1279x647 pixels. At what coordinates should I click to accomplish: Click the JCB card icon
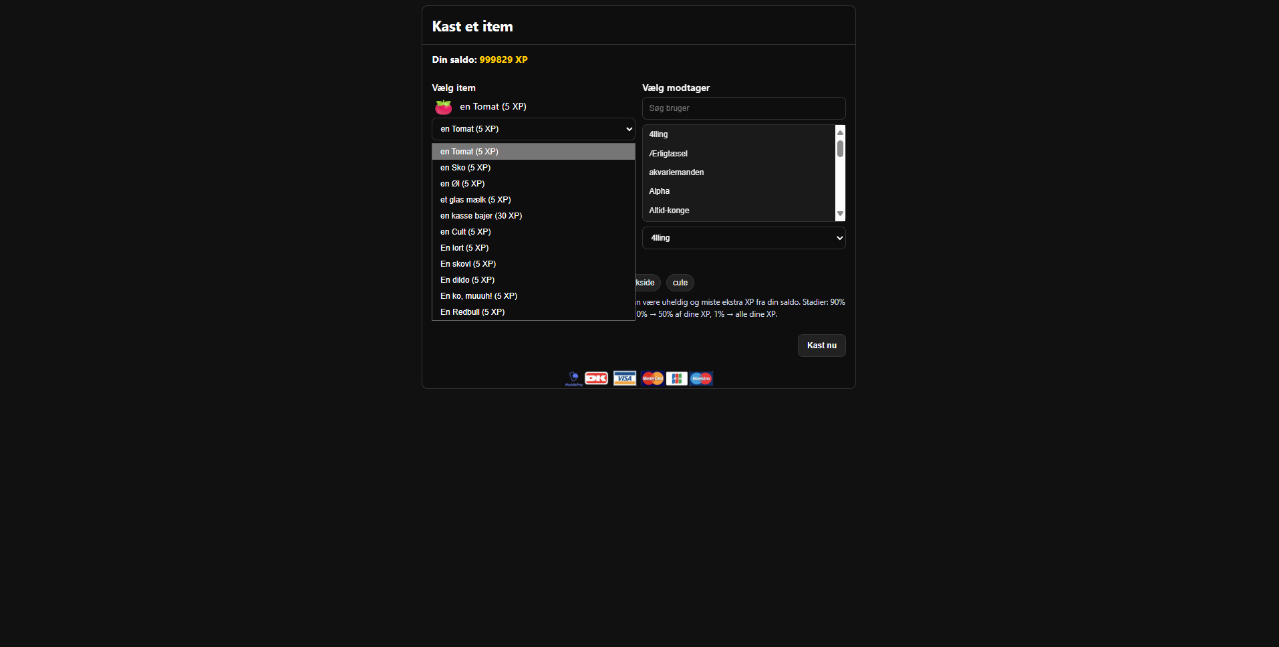(x=676, y=378)
